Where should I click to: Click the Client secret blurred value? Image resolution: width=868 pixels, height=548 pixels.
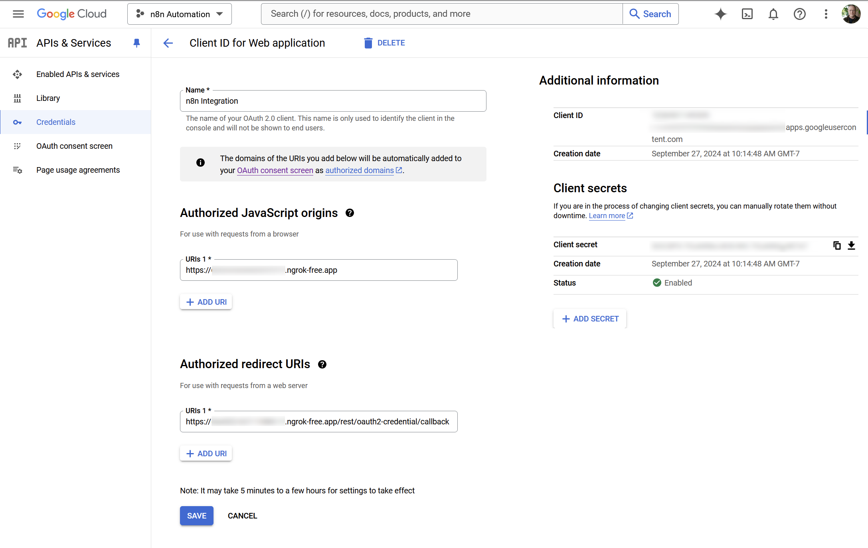click(729, 245)
